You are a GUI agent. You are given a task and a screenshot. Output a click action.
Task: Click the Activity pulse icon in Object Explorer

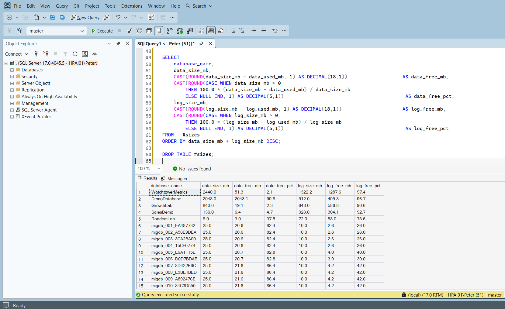point(95,54)
